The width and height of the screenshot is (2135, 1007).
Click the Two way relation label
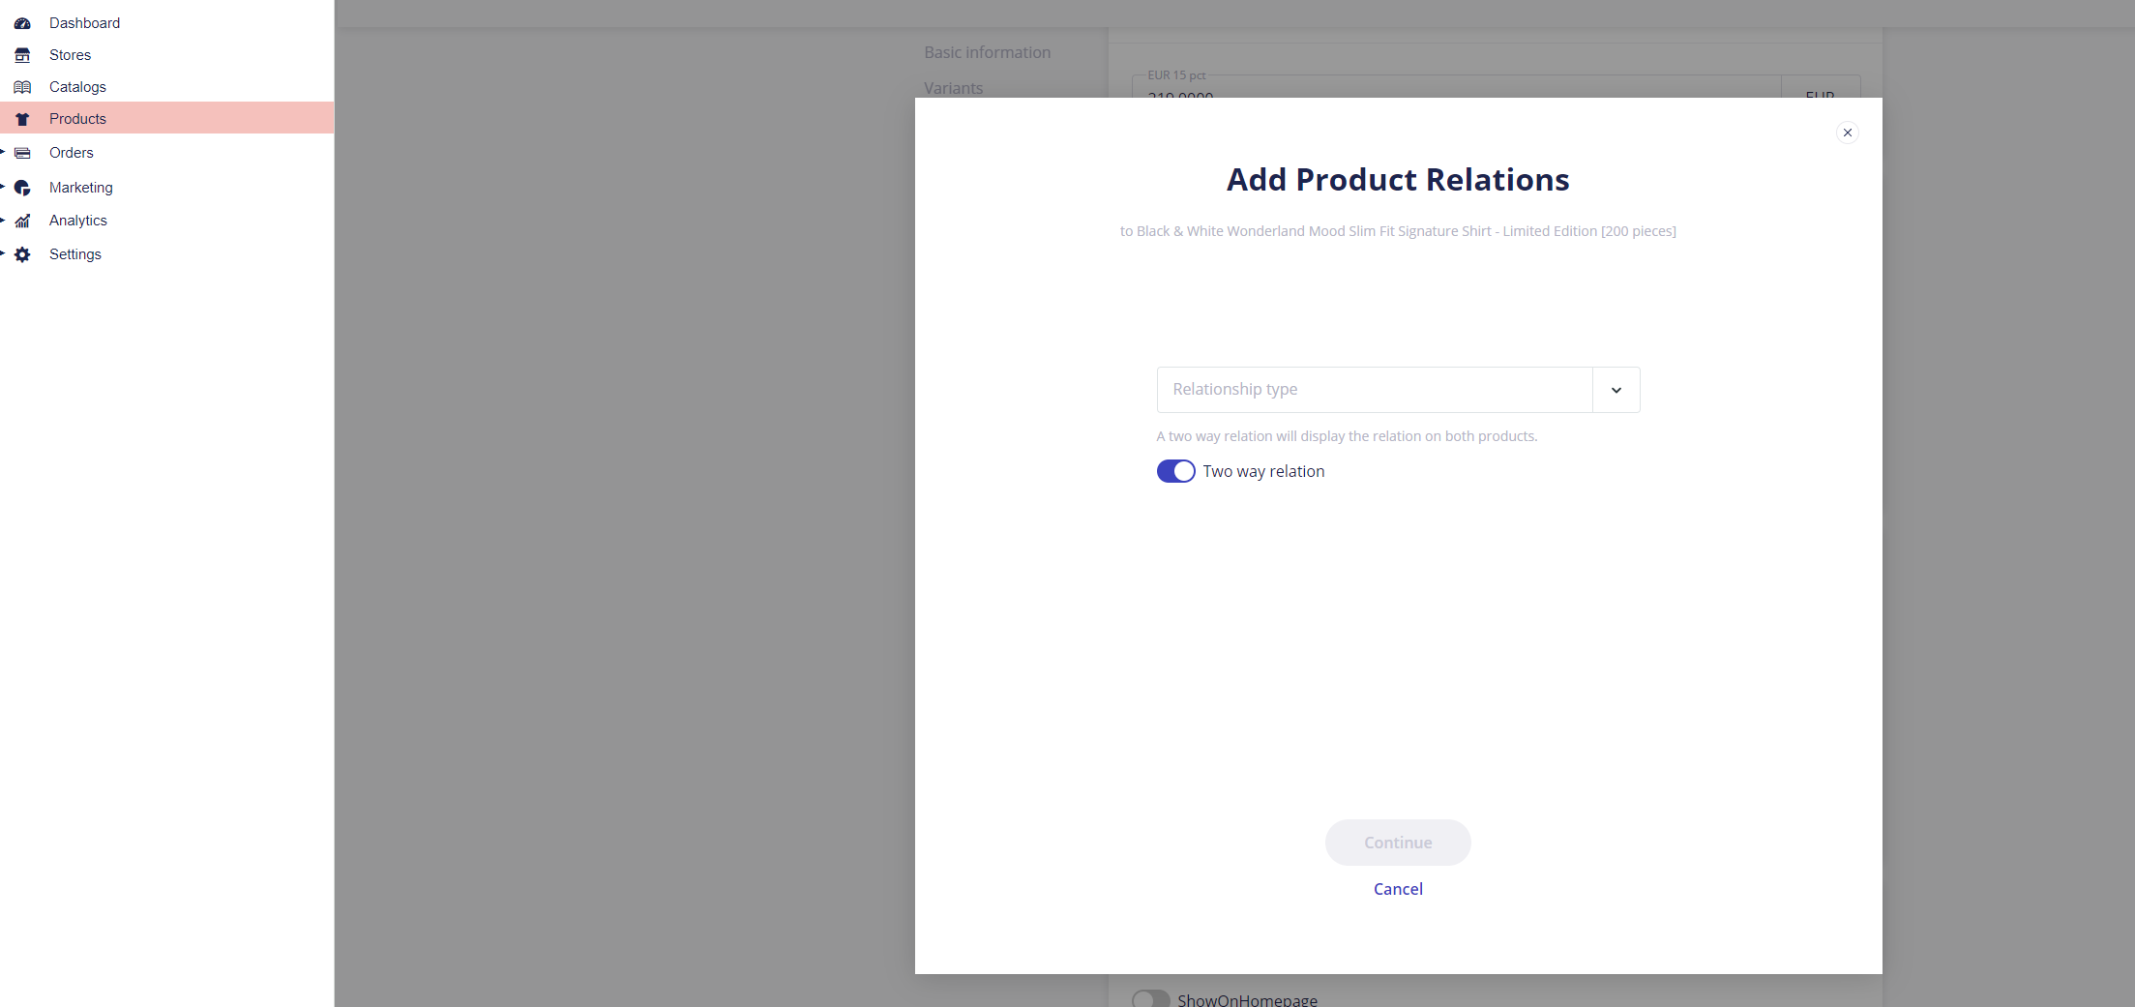click(x=1263, y=471)
